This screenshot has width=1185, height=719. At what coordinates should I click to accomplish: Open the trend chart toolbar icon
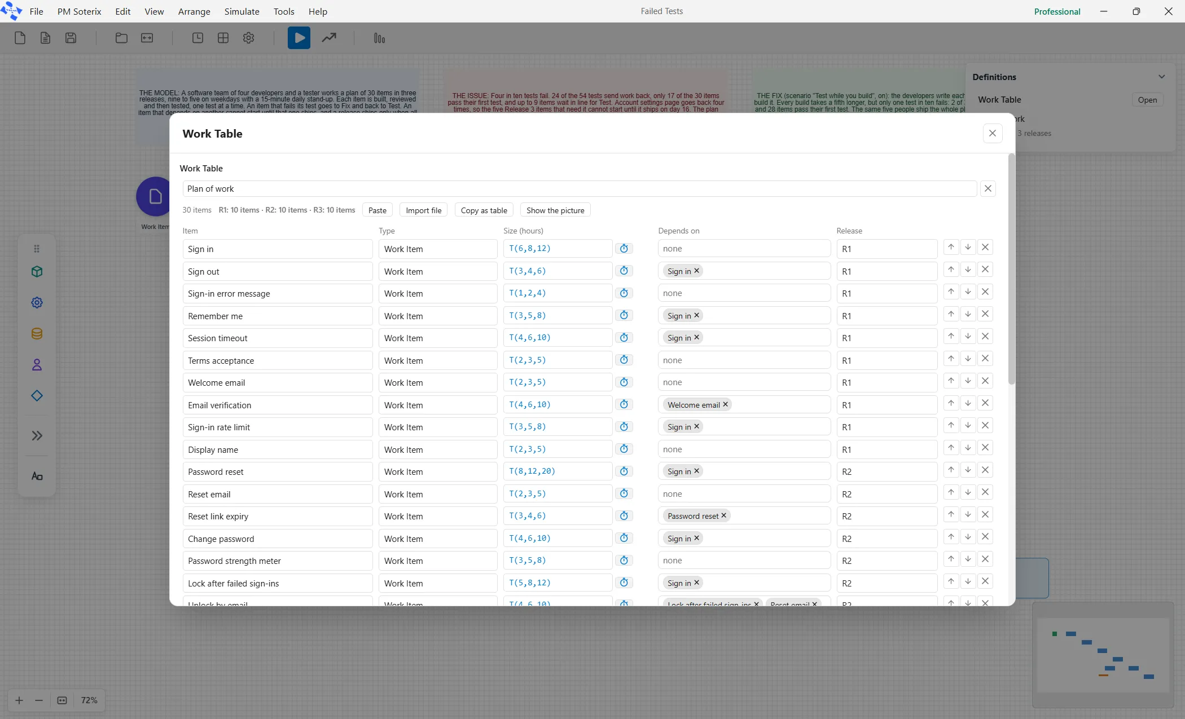pyautogui.click(x=329, y=38)
